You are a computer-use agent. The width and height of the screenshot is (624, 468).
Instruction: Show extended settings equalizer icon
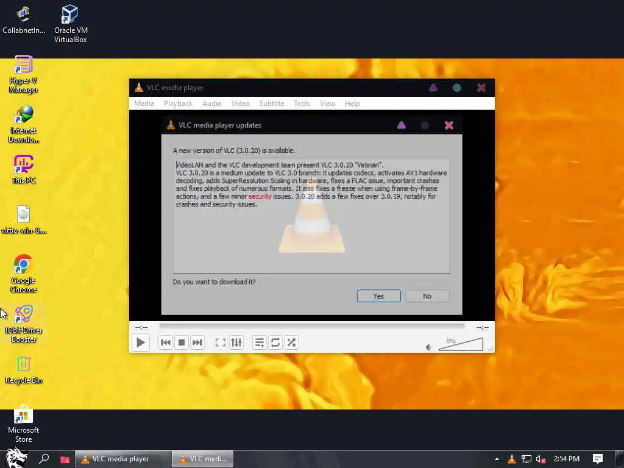pyautogui.click(x=236, y=342)
